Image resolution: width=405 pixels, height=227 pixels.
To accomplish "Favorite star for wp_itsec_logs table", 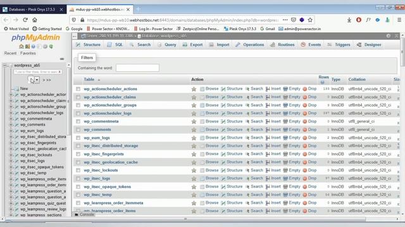I will pos(194,178).
